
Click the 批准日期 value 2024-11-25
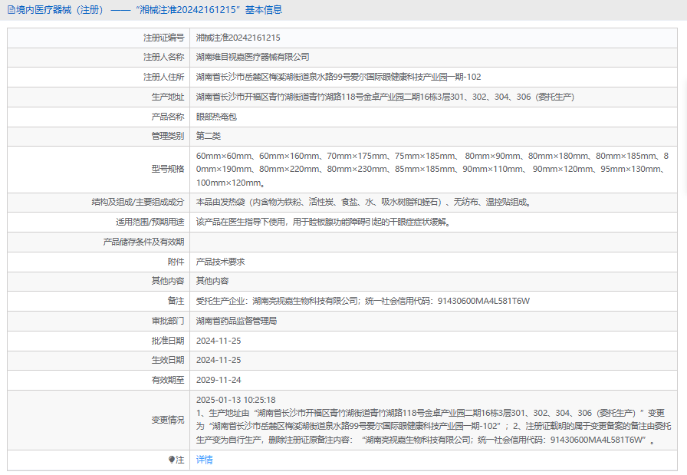[219, 341]
